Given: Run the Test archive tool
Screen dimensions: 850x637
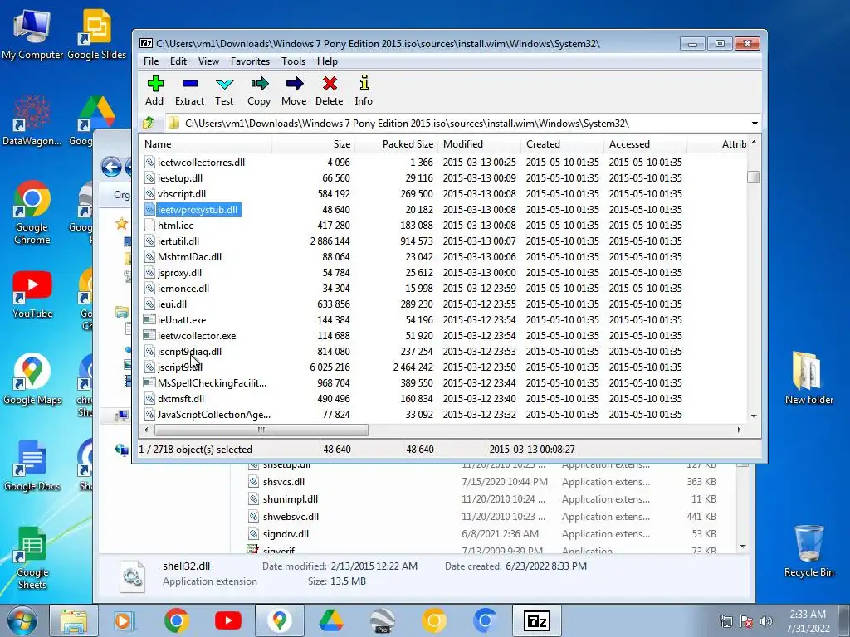Looking at the screenshot, I should point(224,90).
